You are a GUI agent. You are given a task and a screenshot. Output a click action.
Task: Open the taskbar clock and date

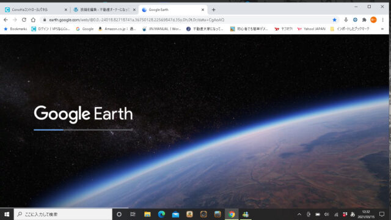pyautogui.click(x=366, y=215)
